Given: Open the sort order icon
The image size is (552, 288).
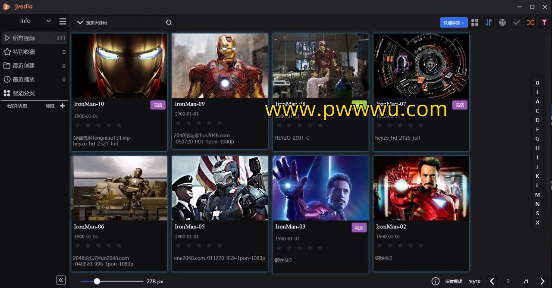Looking at the screenshot, I should [489, 22].
